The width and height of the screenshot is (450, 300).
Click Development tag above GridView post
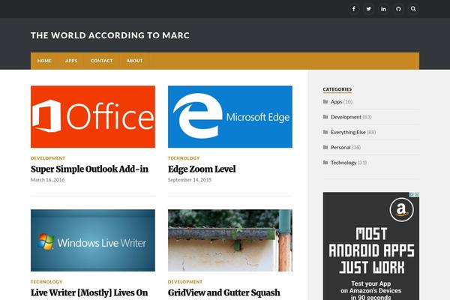click(x=185, y=282)
